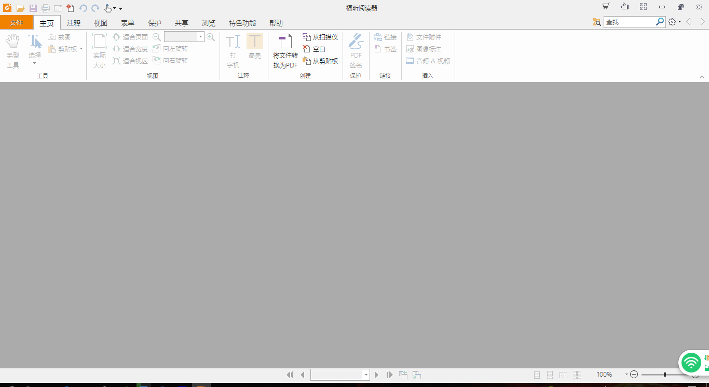Switch to the 浏览 tab

tap(209, 23)
